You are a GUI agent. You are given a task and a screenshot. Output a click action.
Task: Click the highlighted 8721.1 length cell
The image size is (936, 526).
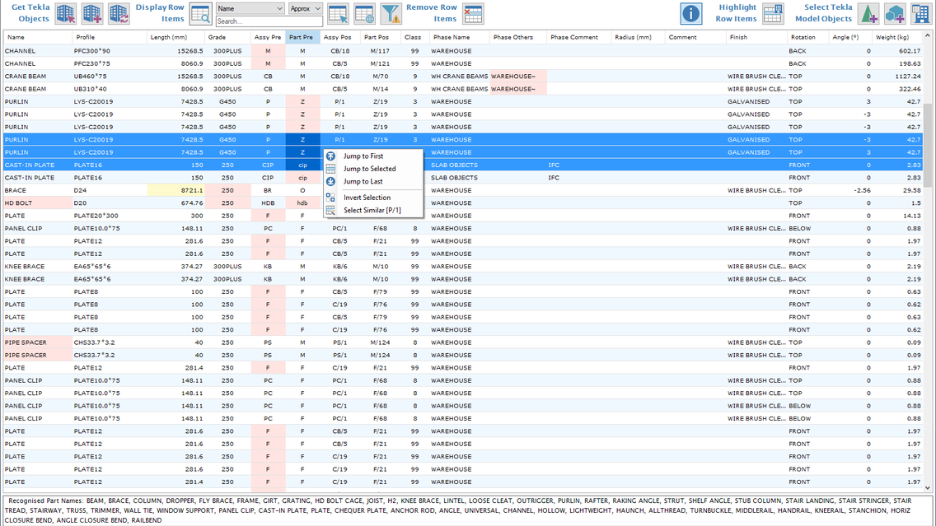(x=176, y=190)
